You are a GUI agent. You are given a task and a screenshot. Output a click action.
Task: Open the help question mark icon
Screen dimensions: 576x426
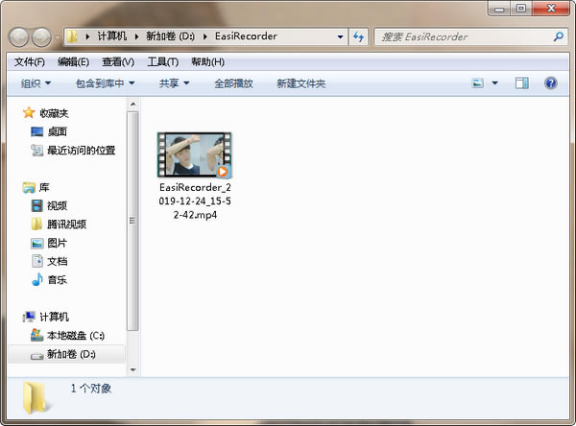pos(550,83)
